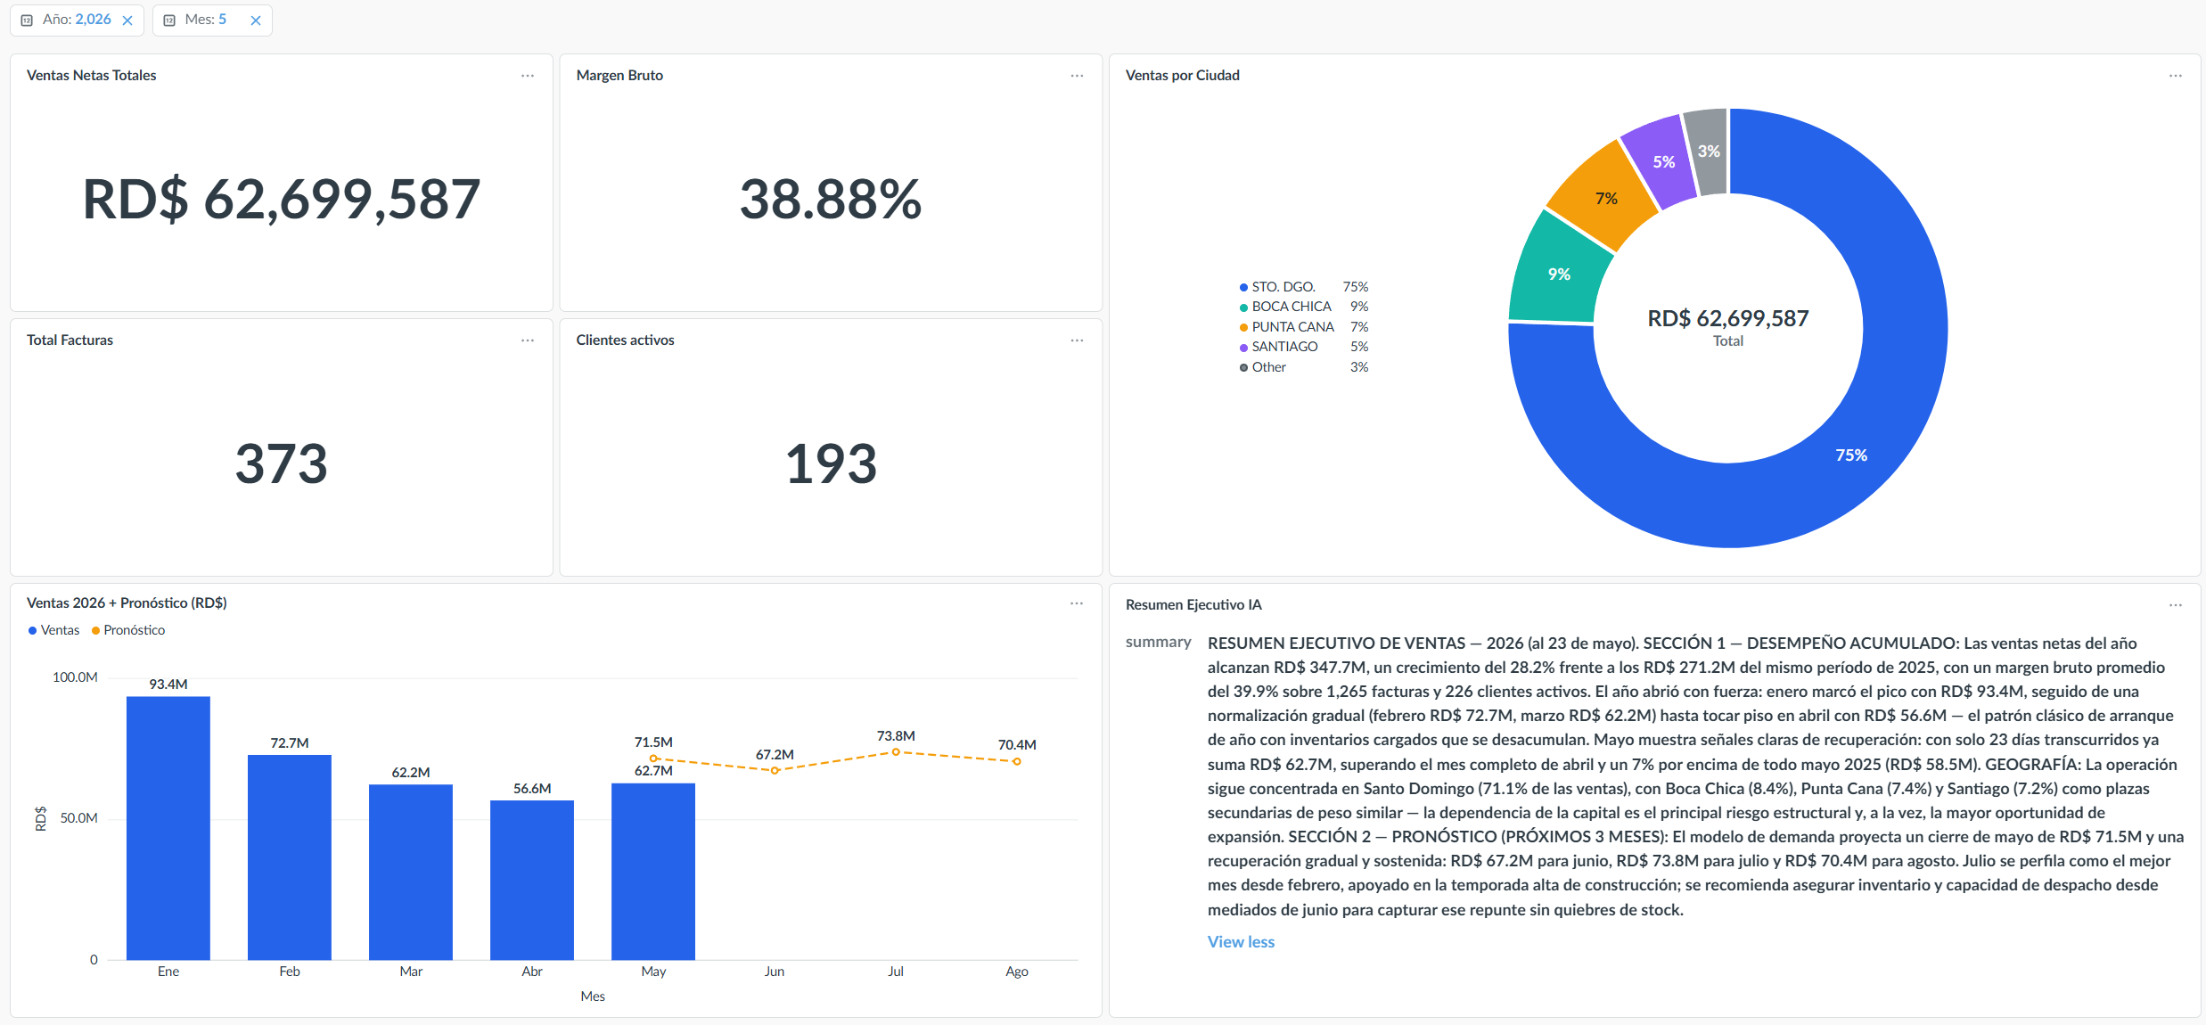This screenshot has height=1025, width=2206.
Task: Remove the Año 2,026 filter
Action: 127,20
